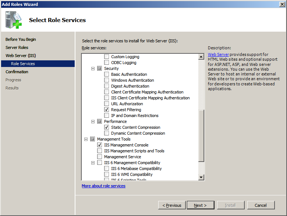The width and height of the screenshot is (287, 216).
Task: Collapse the Security tree node
Action: (x=93, y=69)
